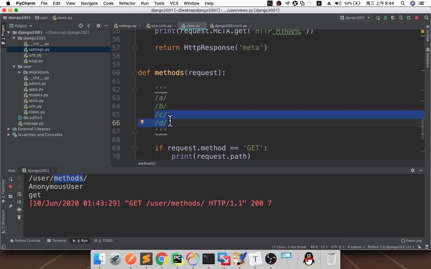The height and width of the screenshot is (269, 431).
Task: Click the editor vertical scrollbar thumb
Action: [x=423, y=129]
